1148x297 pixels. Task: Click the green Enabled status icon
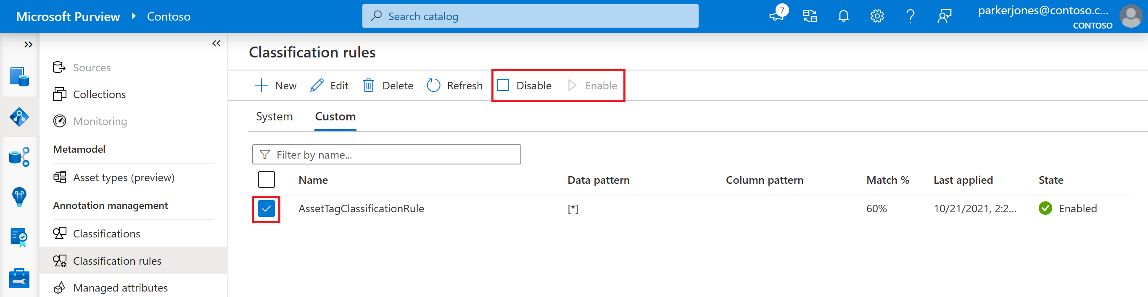coord(1045,208)
